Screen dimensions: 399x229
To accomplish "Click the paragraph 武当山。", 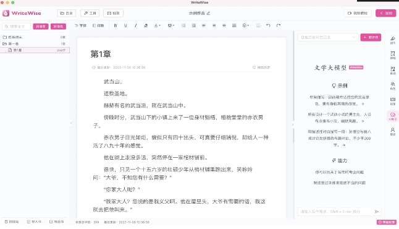I will [114, 82].
